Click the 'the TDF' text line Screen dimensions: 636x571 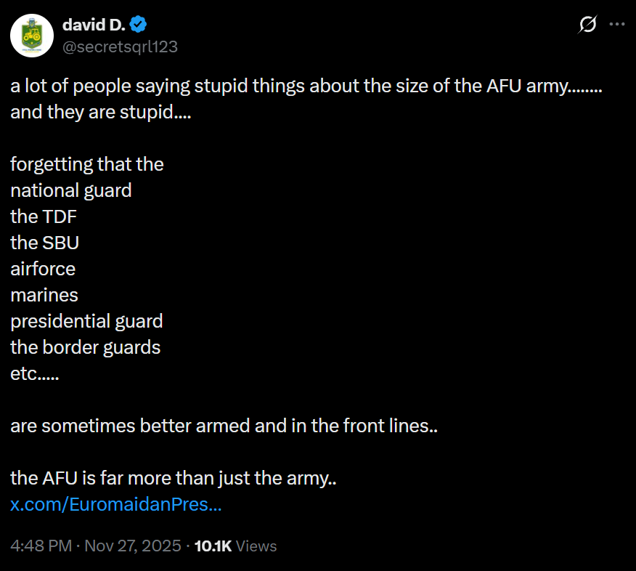click(44, 216)
